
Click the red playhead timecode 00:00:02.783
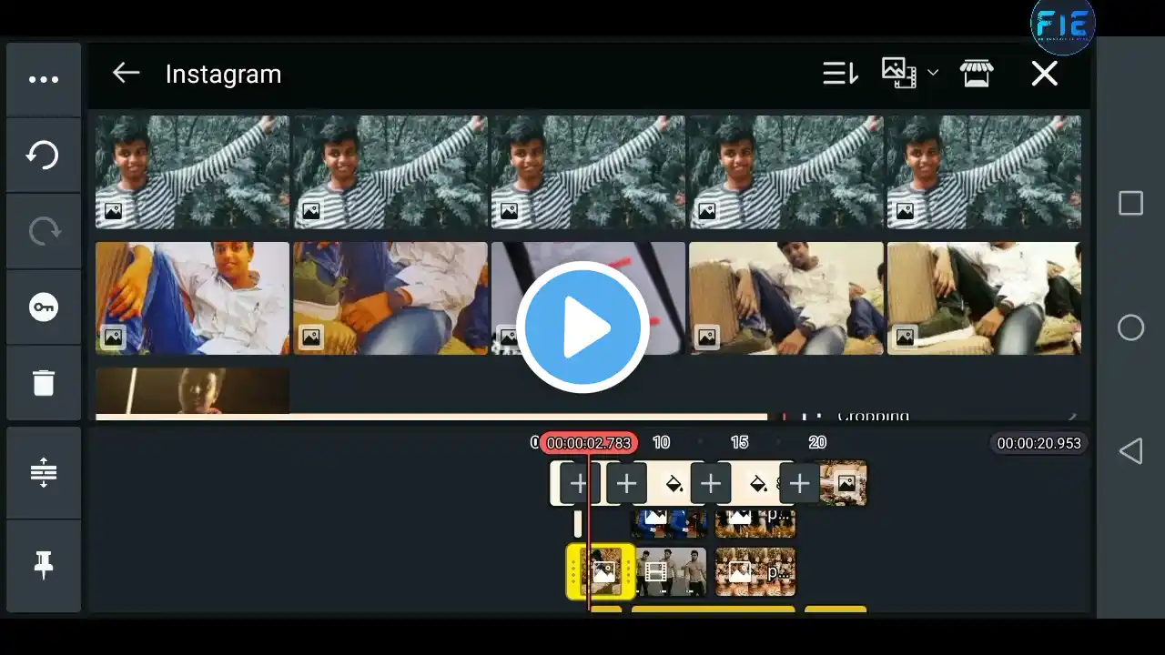coord(589,443)
